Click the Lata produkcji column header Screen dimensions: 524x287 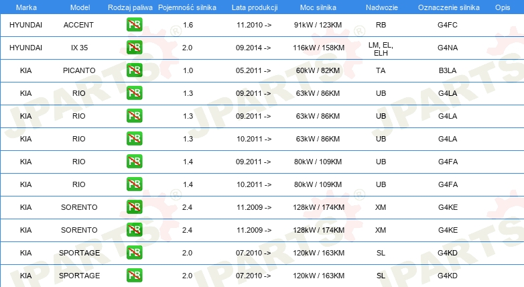[255, 7]
